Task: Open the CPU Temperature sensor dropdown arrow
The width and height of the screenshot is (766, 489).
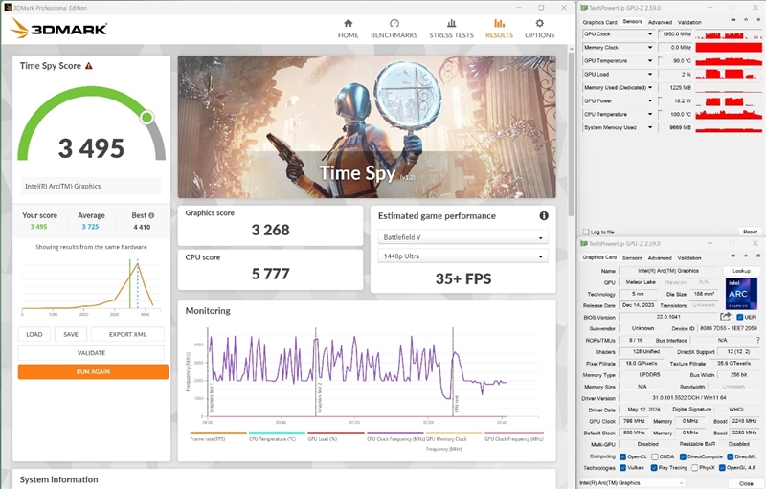Action: click(x=650, y=114)
